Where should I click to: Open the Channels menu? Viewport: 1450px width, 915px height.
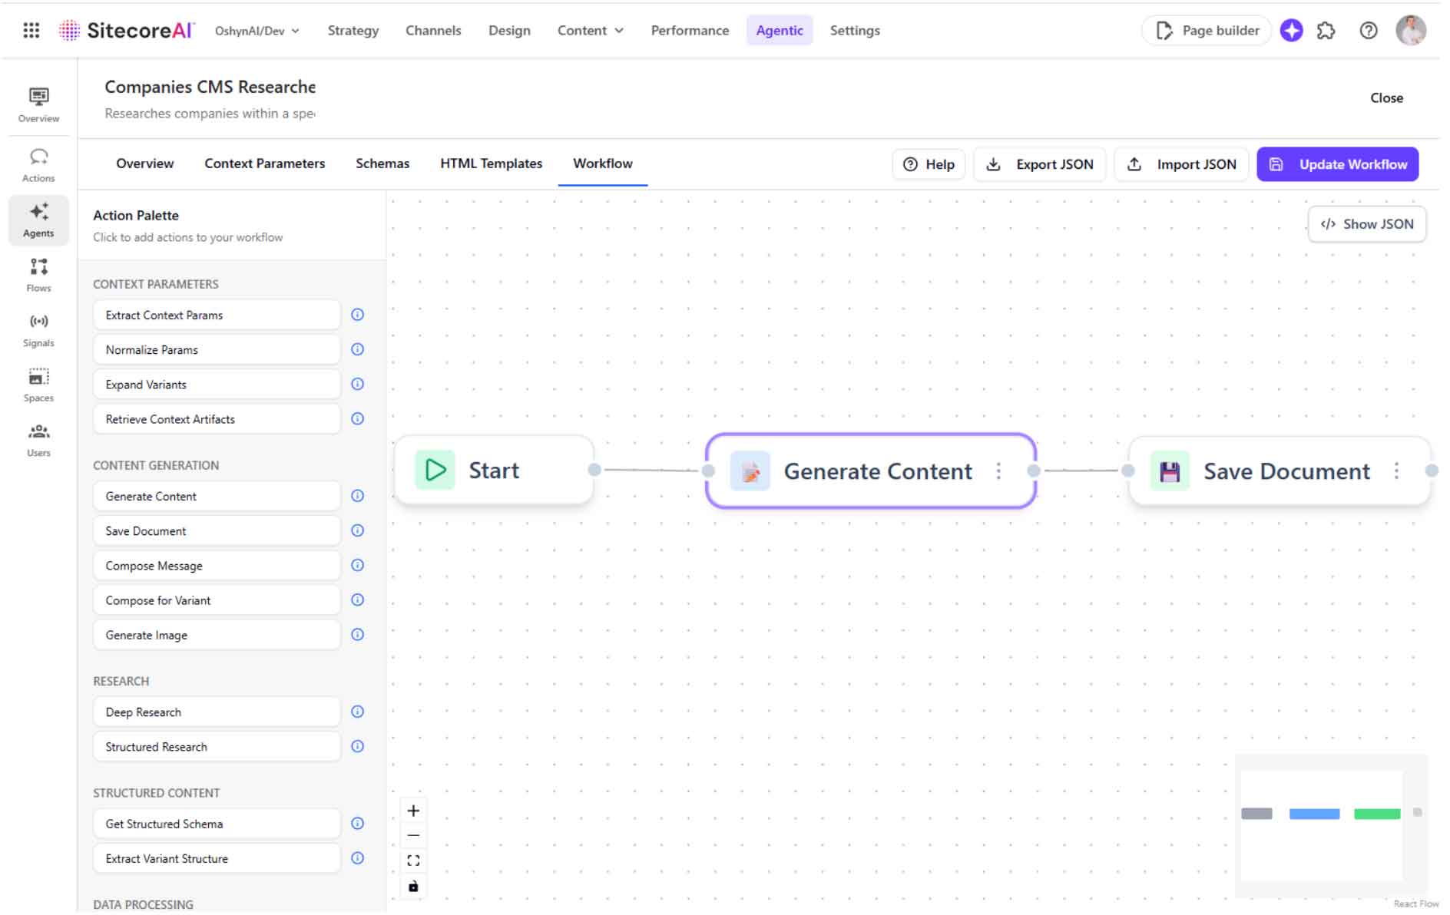[435, 31]
